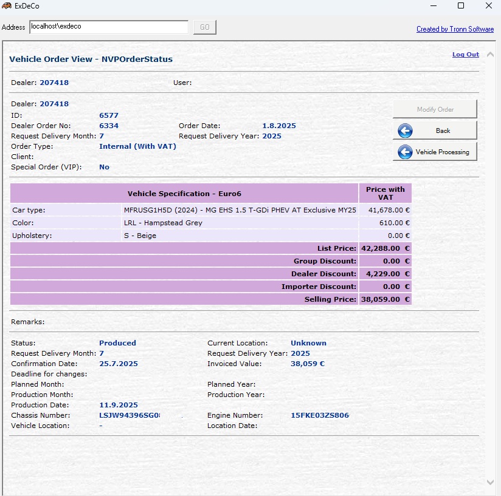The width and height of the screenshot is (501, 496).
Task: Click the Produced status value
Action: [117, 343]
